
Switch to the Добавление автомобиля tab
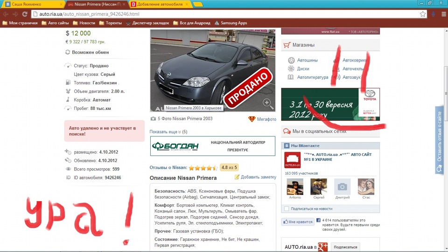pyautogui.click(x=160, y=4)
